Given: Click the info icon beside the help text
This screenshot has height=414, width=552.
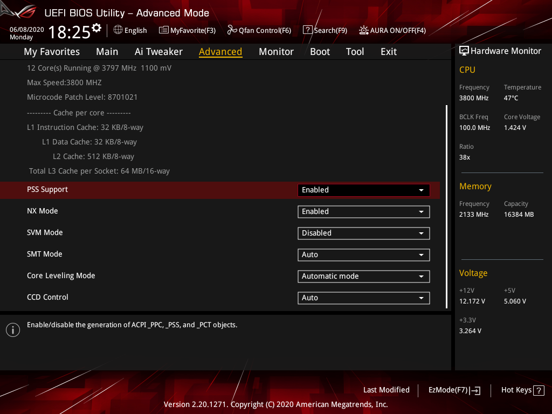Looking at the screenshot, I should point(13,330).
